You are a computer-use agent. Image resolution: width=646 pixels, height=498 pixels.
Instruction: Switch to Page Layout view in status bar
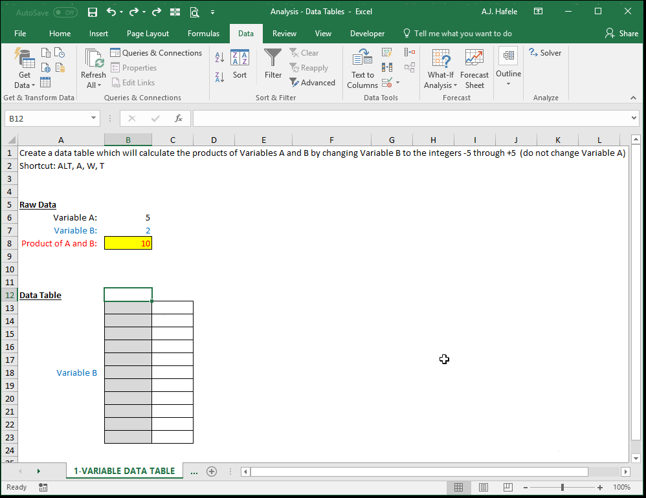484,487
